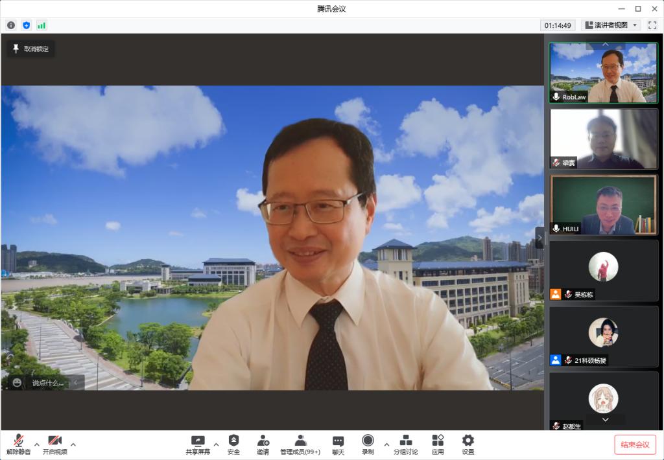Click 取消锁定 to unpin the video

coord(30,49)
